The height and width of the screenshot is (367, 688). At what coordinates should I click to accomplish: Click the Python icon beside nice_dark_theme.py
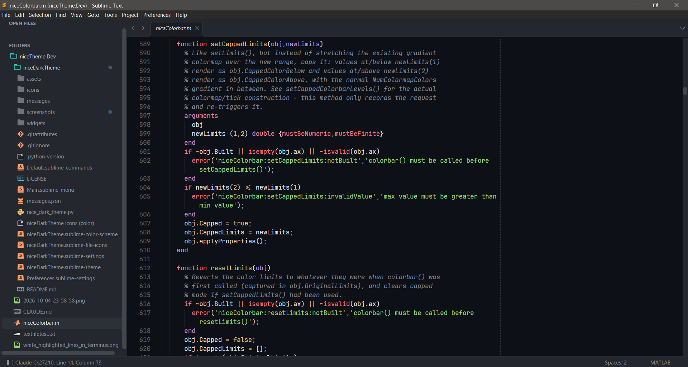pyautogui.click(x=21, y=212)
